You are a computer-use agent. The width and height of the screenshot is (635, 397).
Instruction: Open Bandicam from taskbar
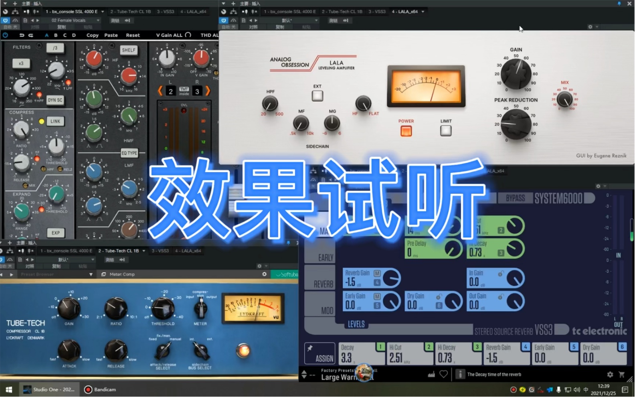coord(100,389)
